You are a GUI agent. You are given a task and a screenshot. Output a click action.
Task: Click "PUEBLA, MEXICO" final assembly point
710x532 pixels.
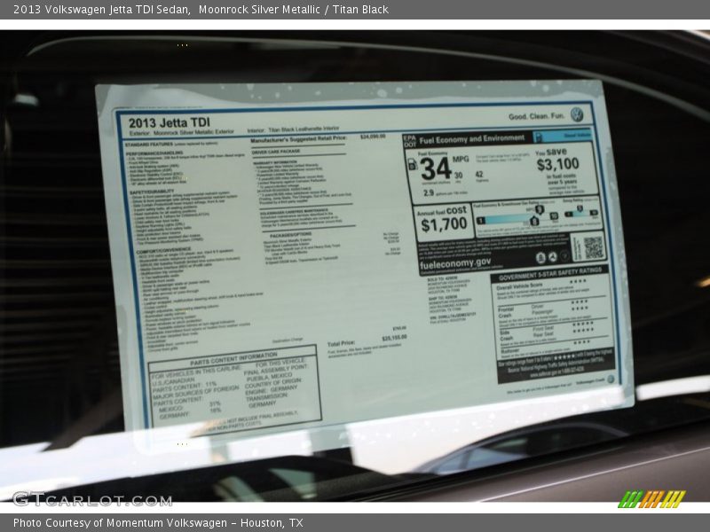(x=270, y=378)
